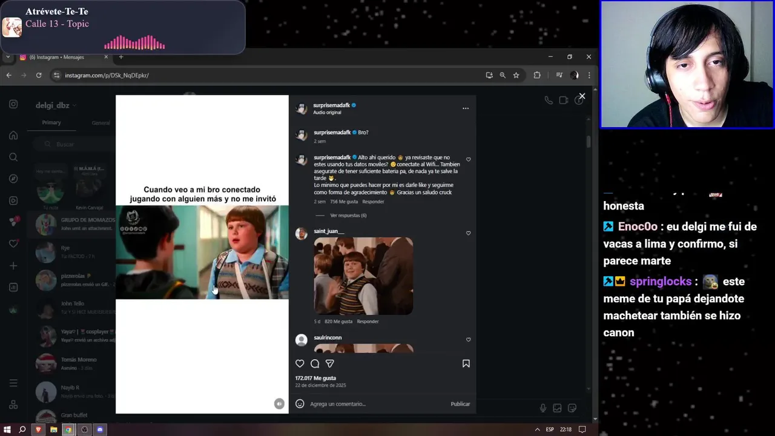Image resolution: width=775 pixels, height=436 pixels.
Task: Open Discord from the taskbar
Action: click(x=100, y=429)
